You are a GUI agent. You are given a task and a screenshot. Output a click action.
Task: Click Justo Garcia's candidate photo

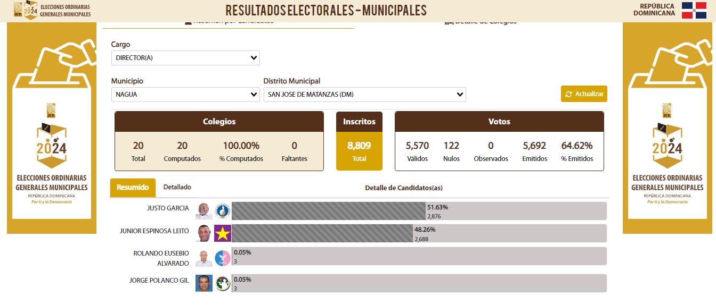tap(204, 211)
